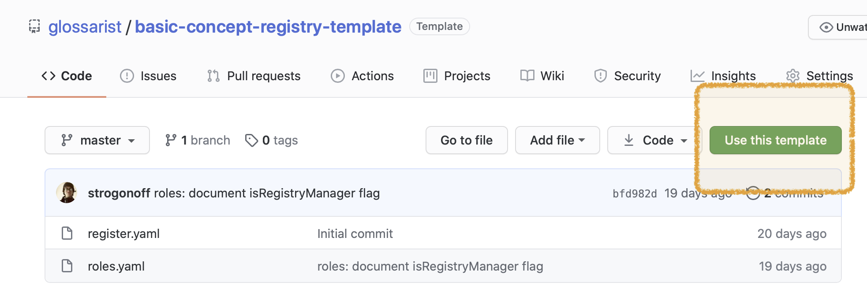Click the Template label badge
Image resolution: width=867 pixels, height=297 pixels.
(440, 26)
